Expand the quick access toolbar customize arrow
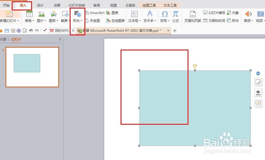265x160 pixels. [45, 31]
